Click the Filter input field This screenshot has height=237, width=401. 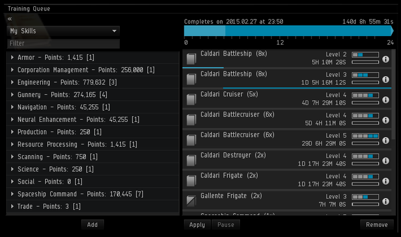click(63, 44)
